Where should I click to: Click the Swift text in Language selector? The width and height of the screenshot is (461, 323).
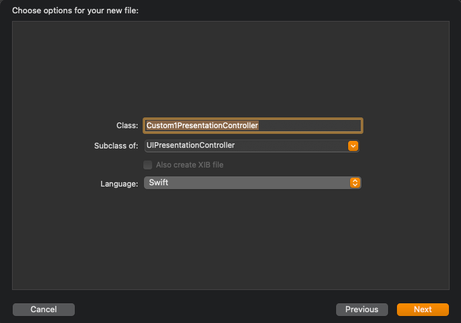[159, 182]
